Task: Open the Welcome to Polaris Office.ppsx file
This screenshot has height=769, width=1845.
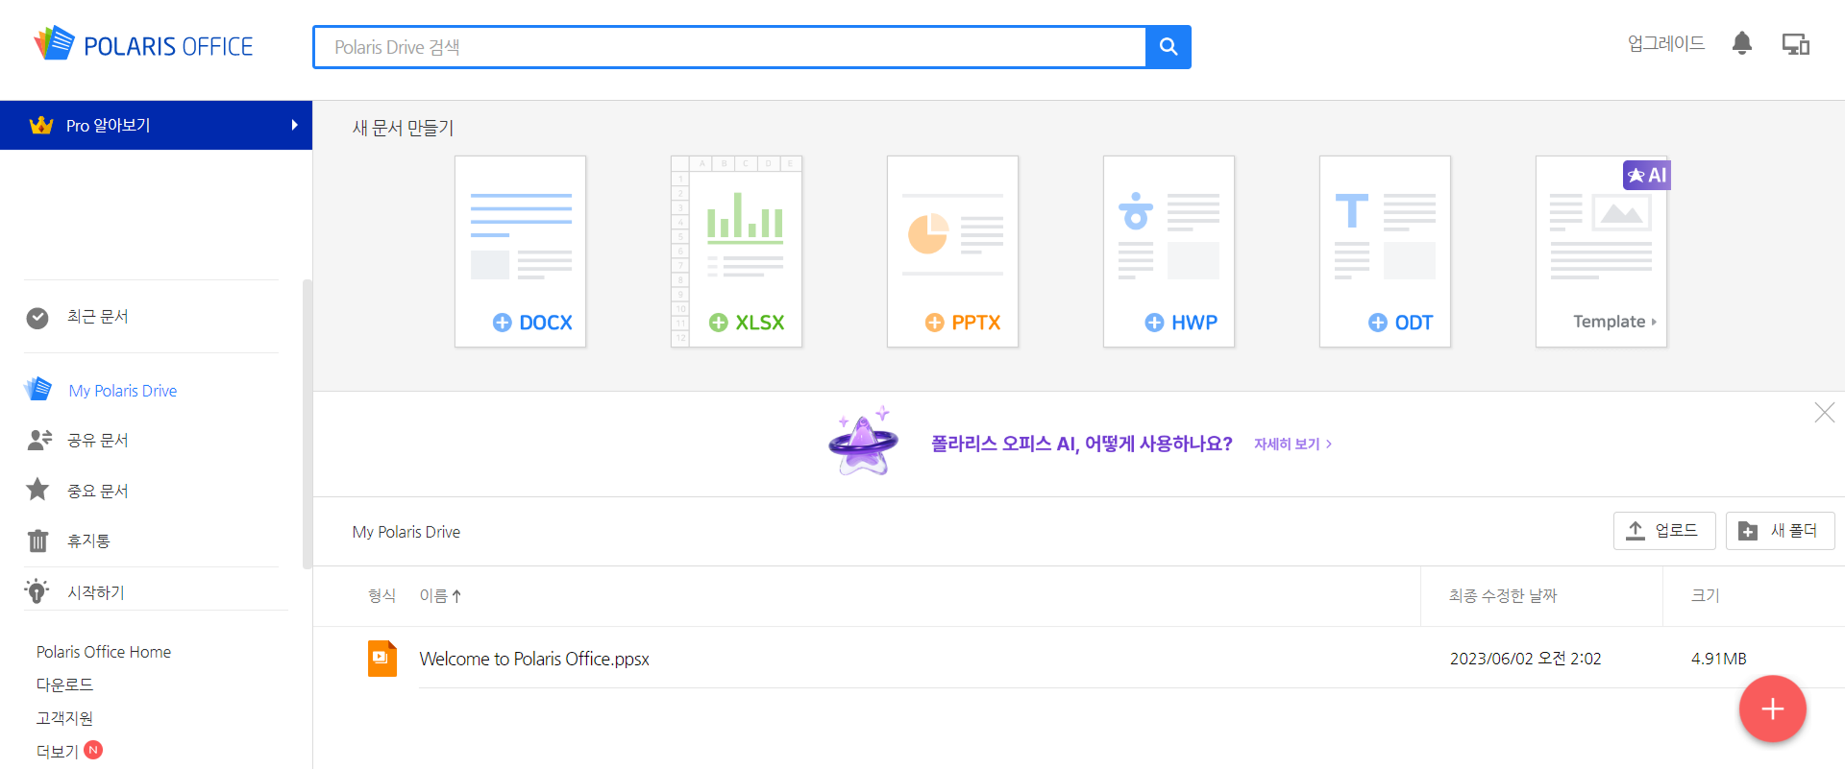Action: 534,658
